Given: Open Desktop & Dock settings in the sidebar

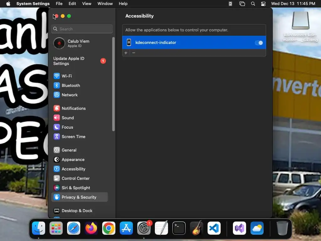Looking at the screenshot, I should pyautogui.click(x=79, y=211).
